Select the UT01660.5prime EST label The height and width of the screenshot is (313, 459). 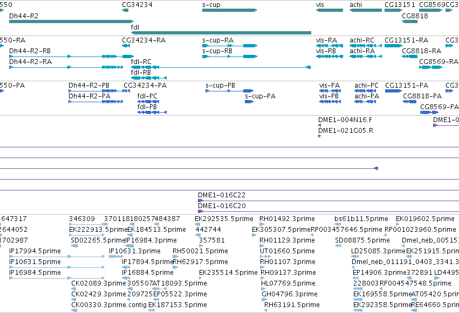tap(287, 251)
